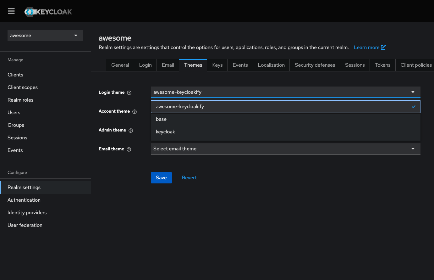The image size is (434, 280).
Task: Open Authentication in the sidebar
Action: tap(46, 200)
